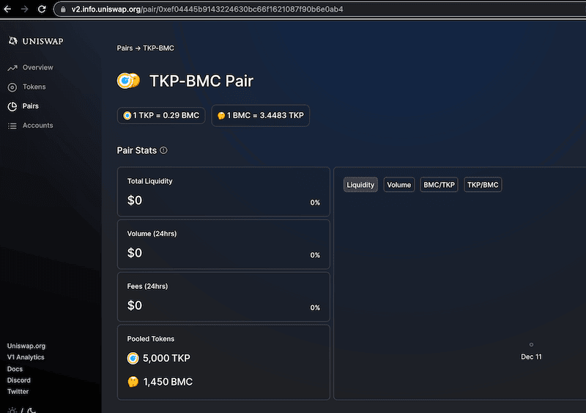Viewport: 586px width, 413px height.
Task: Switch to light mode sun icon
Action: 12,410
